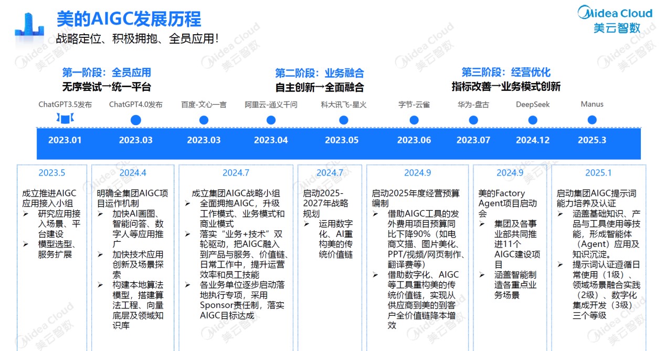Select the 2023.5 card heading
Image resolution: width=666 pixels, height=351 pixels.
click(51, 173)
